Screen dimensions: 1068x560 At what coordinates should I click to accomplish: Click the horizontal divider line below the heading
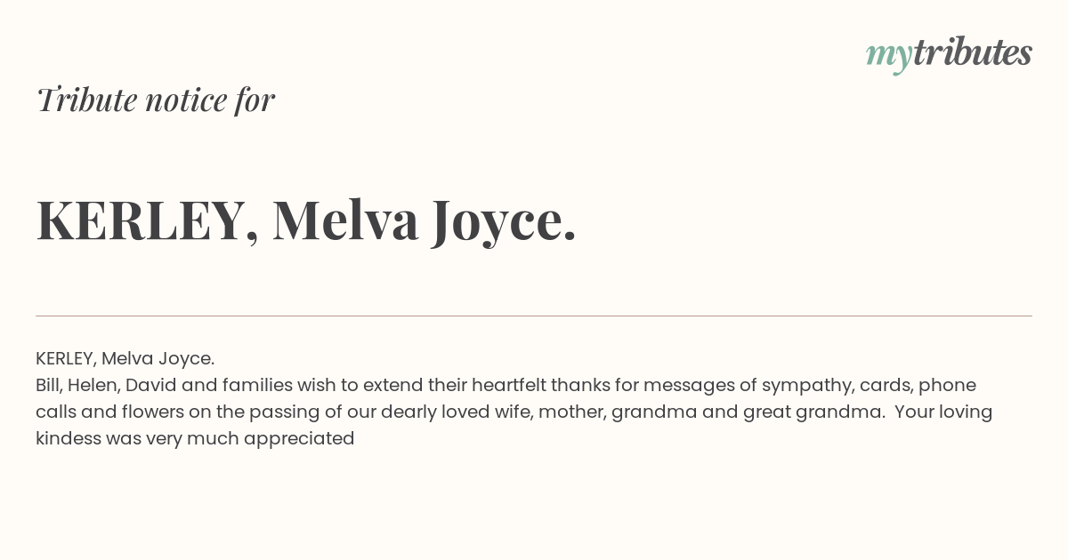coord(534,316)
